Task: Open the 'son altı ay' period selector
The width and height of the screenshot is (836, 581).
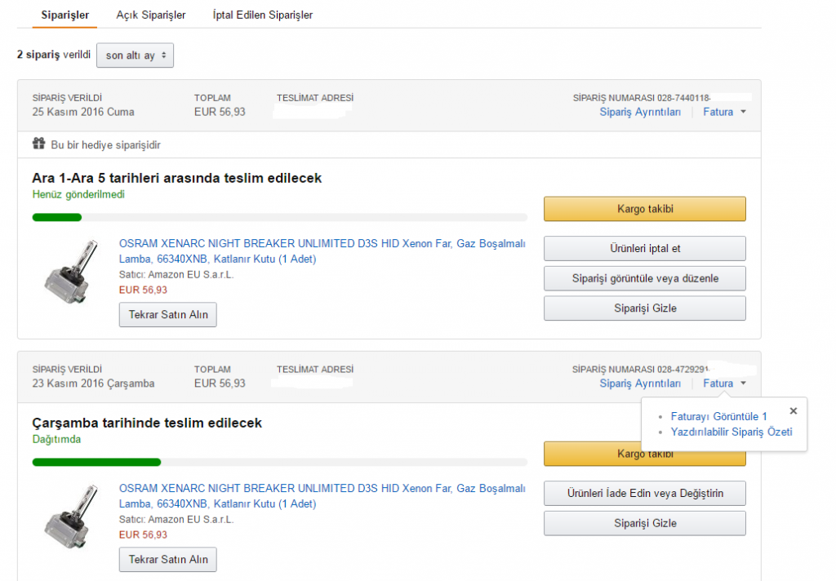Action: [135, 55]
